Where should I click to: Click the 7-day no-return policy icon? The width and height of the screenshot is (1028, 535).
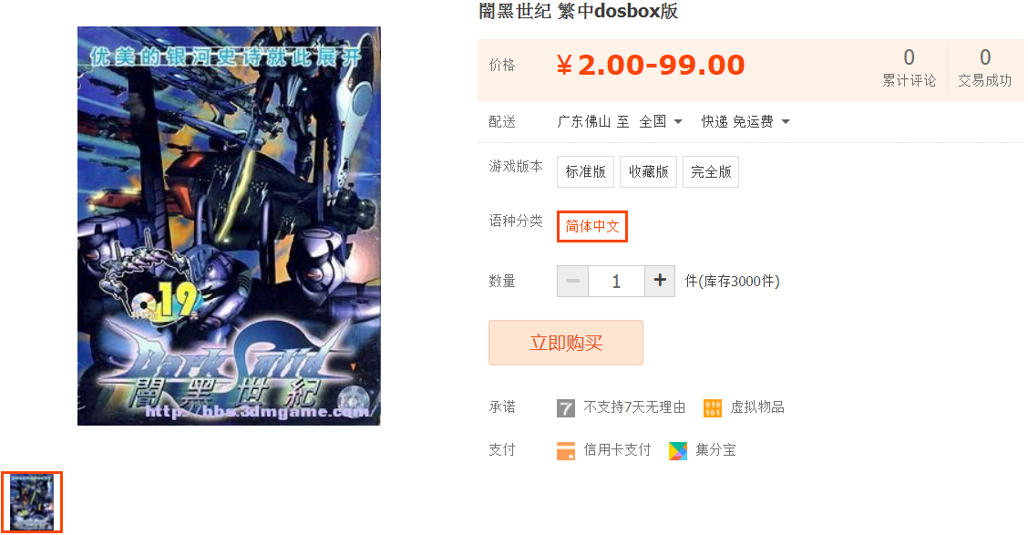565,407
